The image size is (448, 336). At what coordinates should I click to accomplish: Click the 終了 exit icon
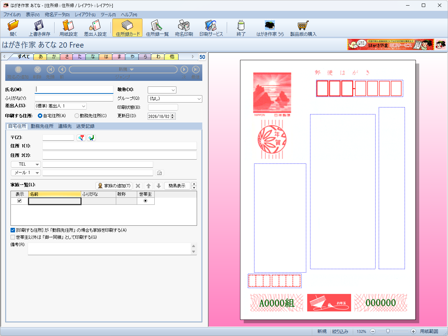tap(241, 28)
